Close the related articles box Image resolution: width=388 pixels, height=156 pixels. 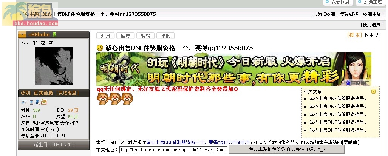click(x=373, y=91)
